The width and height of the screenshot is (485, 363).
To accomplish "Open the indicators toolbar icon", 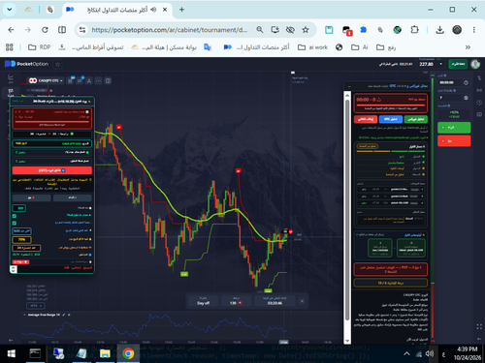I will coord(80,80).
